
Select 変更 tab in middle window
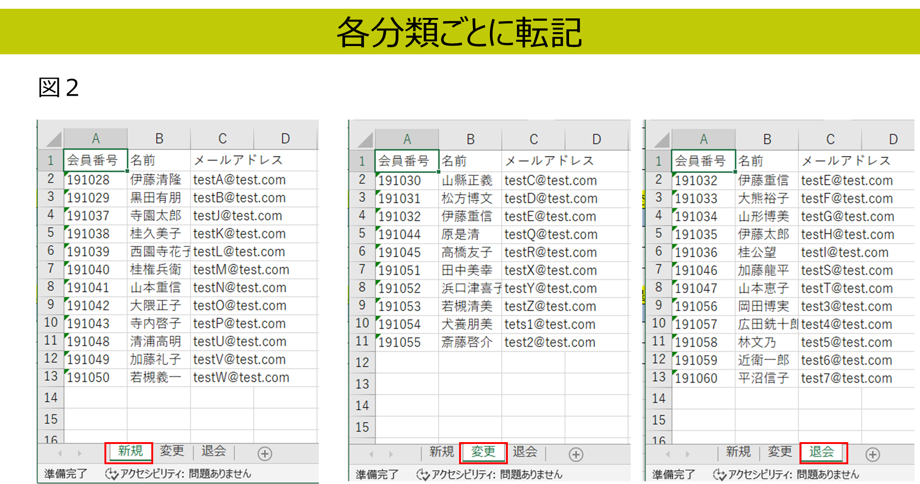(x=483, y=452)
